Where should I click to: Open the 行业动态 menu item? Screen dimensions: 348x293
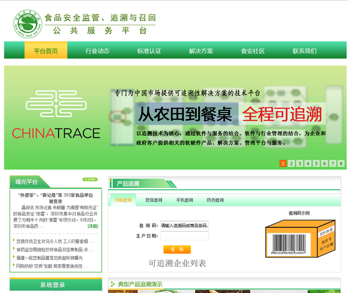click(97, 51)
